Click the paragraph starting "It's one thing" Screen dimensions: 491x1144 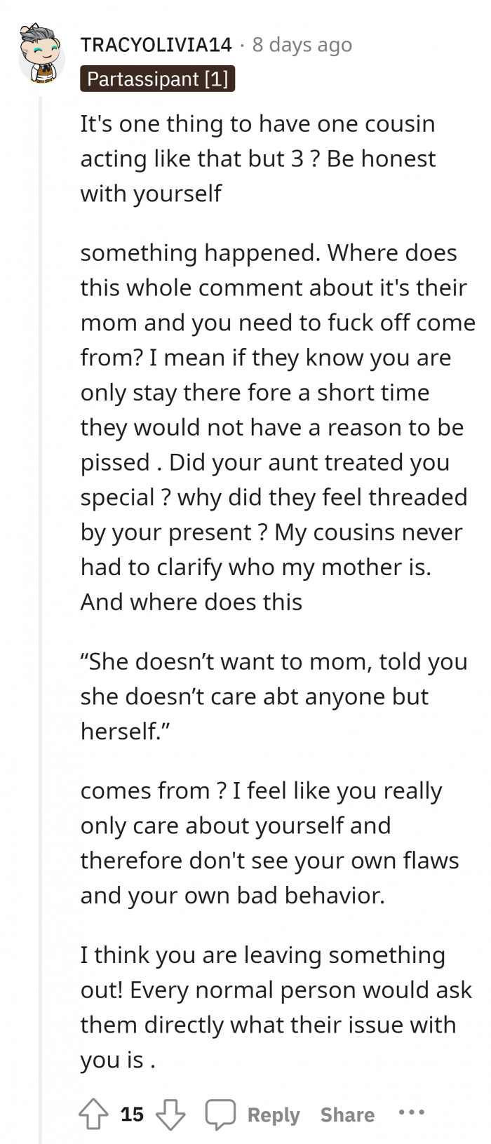click(x=258, y=159)
